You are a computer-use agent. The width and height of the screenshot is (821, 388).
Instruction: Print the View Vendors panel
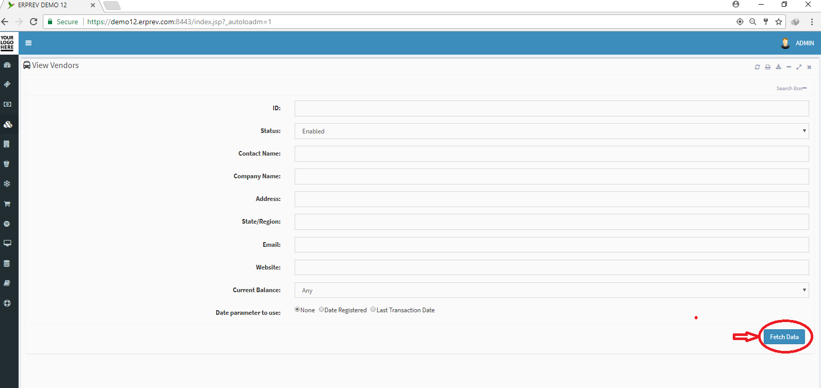[768, 67]
